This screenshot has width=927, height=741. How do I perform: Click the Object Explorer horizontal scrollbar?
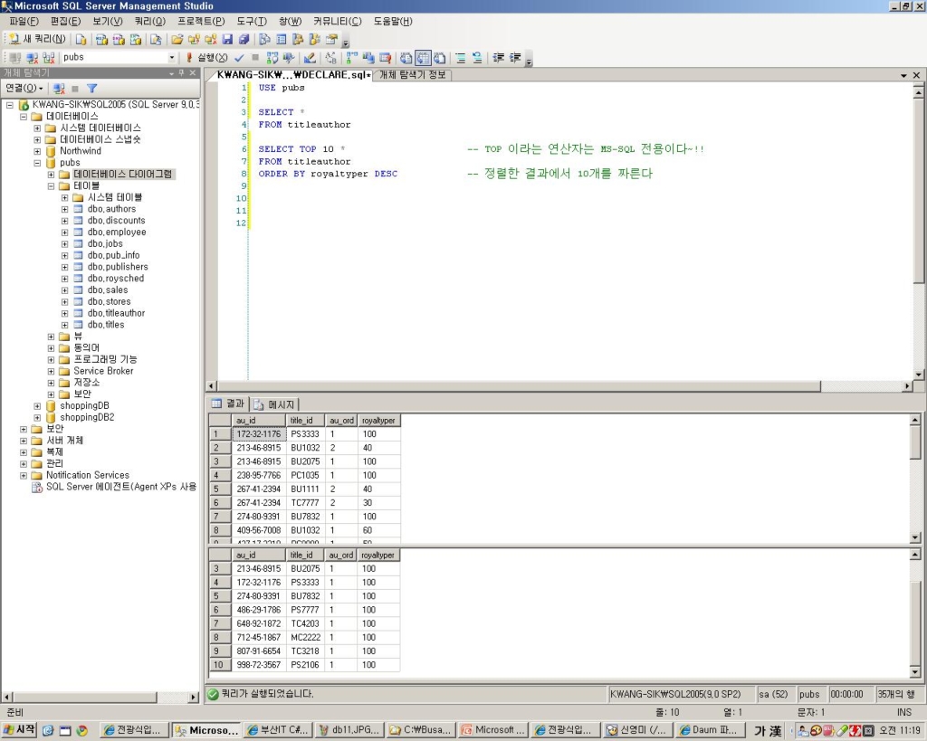(x=100, y=698)
